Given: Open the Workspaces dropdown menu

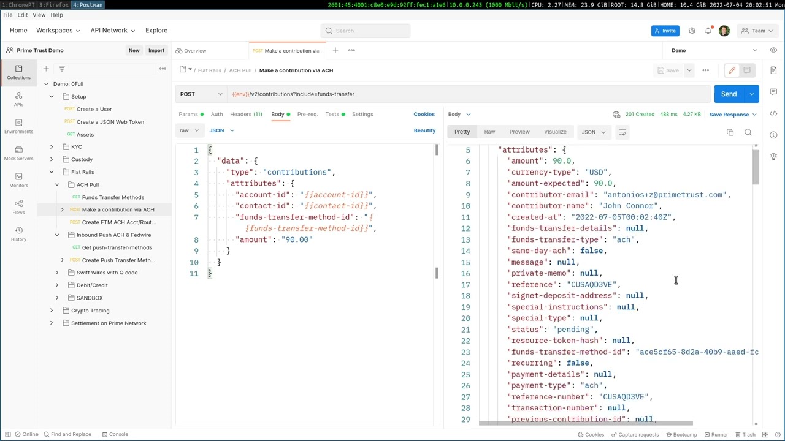Looking at the screenshot, I should click(58, 31).
